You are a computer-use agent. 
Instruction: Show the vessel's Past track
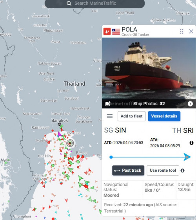click(128, 170)
